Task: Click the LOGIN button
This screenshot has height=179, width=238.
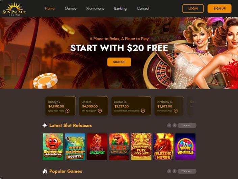Action: 193,8
